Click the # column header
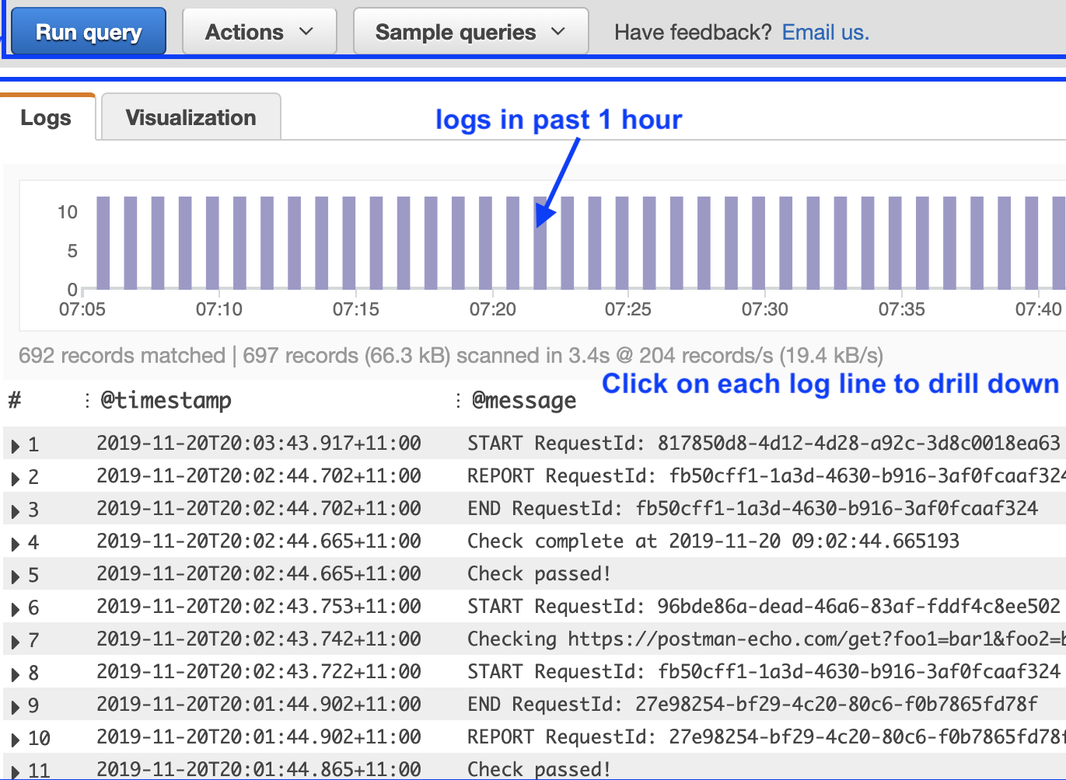Screen dimensions: 1066x780 [x=14, y=400]
